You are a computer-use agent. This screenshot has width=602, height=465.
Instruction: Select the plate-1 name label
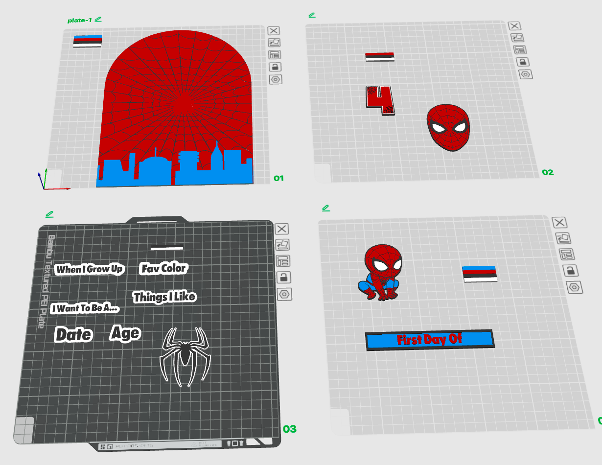(80, 21)
